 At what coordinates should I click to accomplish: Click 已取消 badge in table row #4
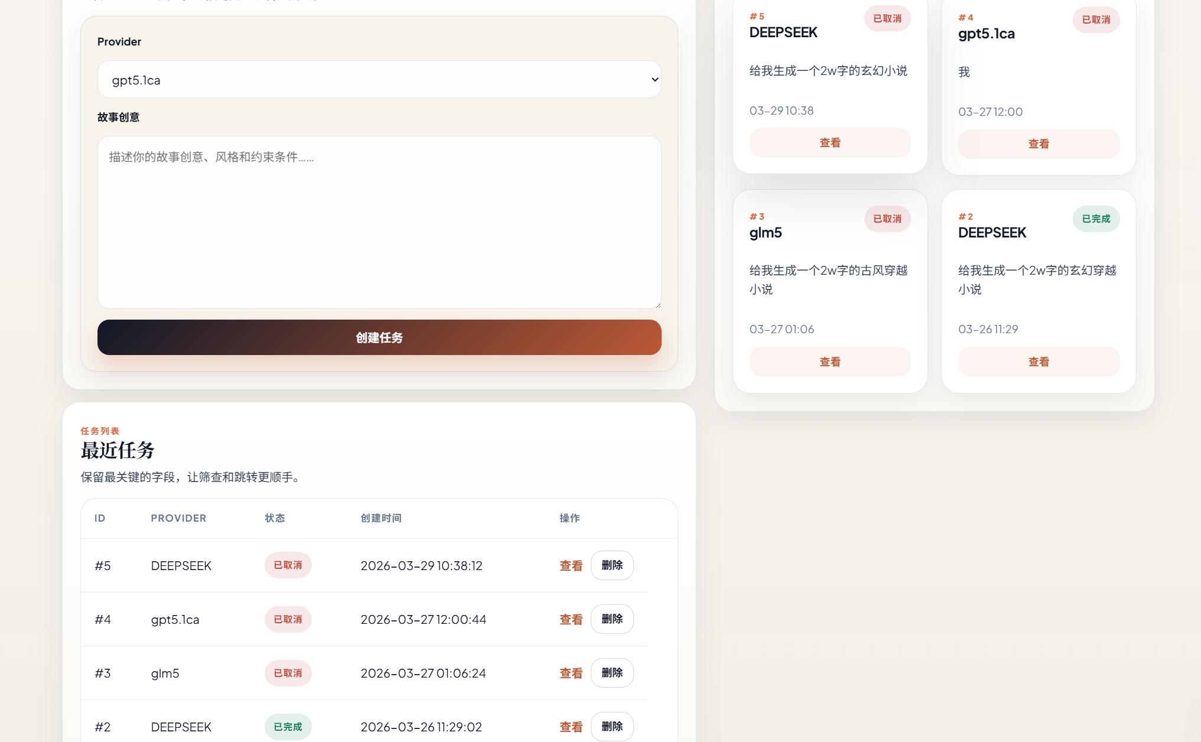(288, 620)
